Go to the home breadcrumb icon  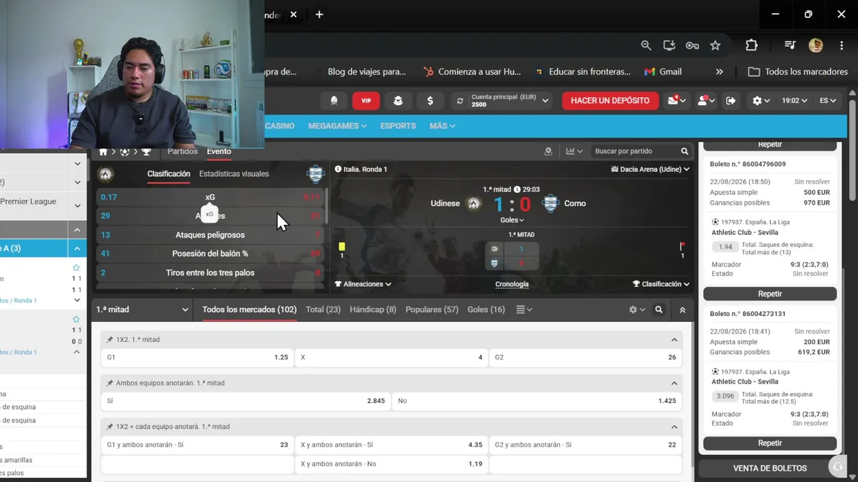(x=103, y=152)
